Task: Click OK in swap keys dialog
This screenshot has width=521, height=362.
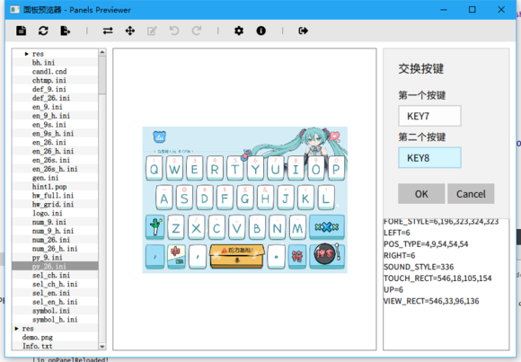Action: 421,193
